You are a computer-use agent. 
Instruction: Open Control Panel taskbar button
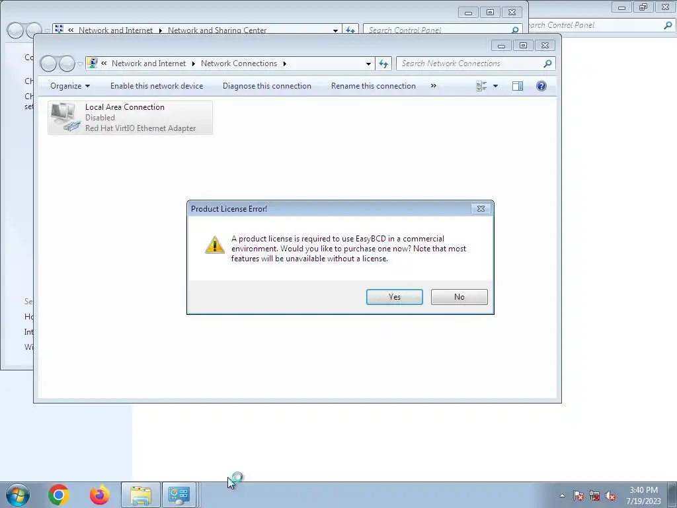179,495
